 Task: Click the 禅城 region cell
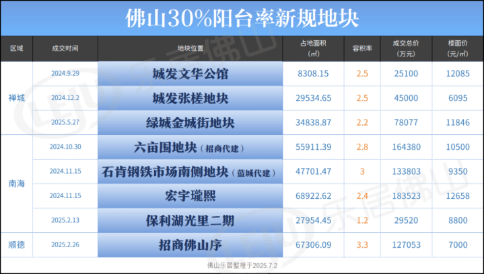17,98
